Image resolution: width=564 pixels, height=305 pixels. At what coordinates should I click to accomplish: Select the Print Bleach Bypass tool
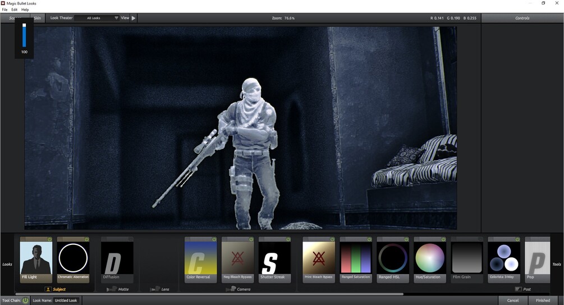coord(319,260)
